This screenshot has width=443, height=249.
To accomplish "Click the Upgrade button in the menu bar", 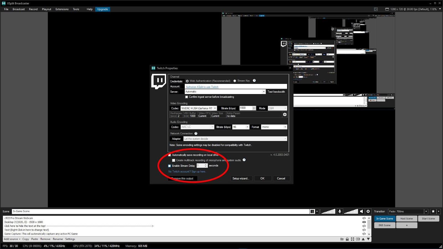I will 102,9.
